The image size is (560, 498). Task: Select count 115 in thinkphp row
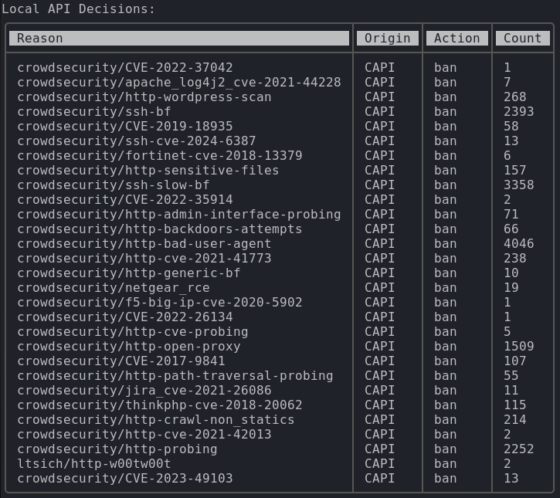[515, 405]
